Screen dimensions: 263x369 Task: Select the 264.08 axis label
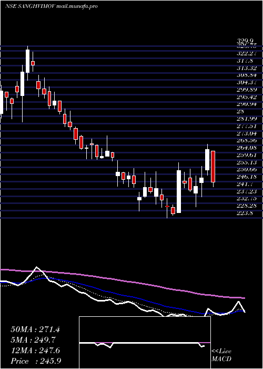(247, 148)
